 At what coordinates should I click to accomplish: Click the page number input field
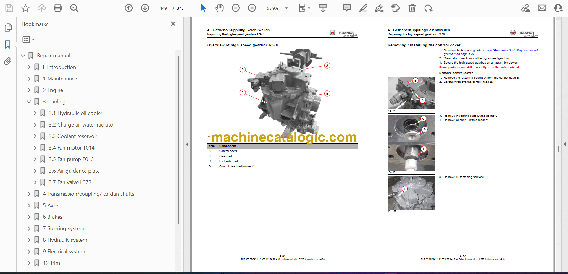coord(163,8)
